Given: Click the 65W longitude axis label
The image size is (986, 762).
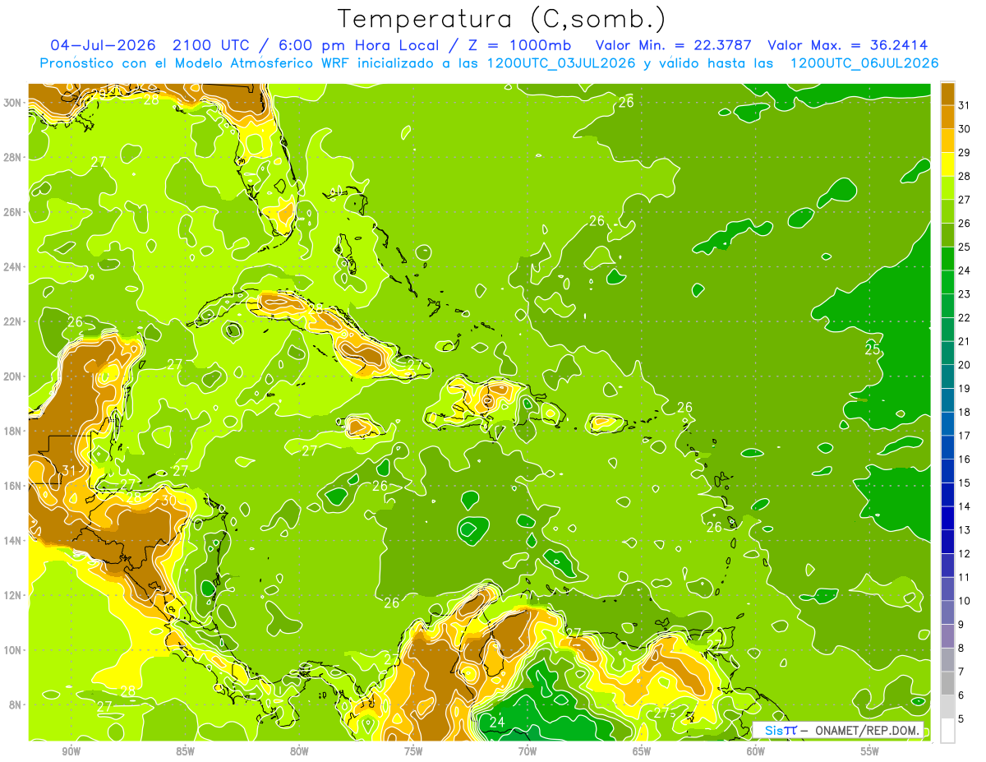Looking at the screenshot, I should (642, 751).
